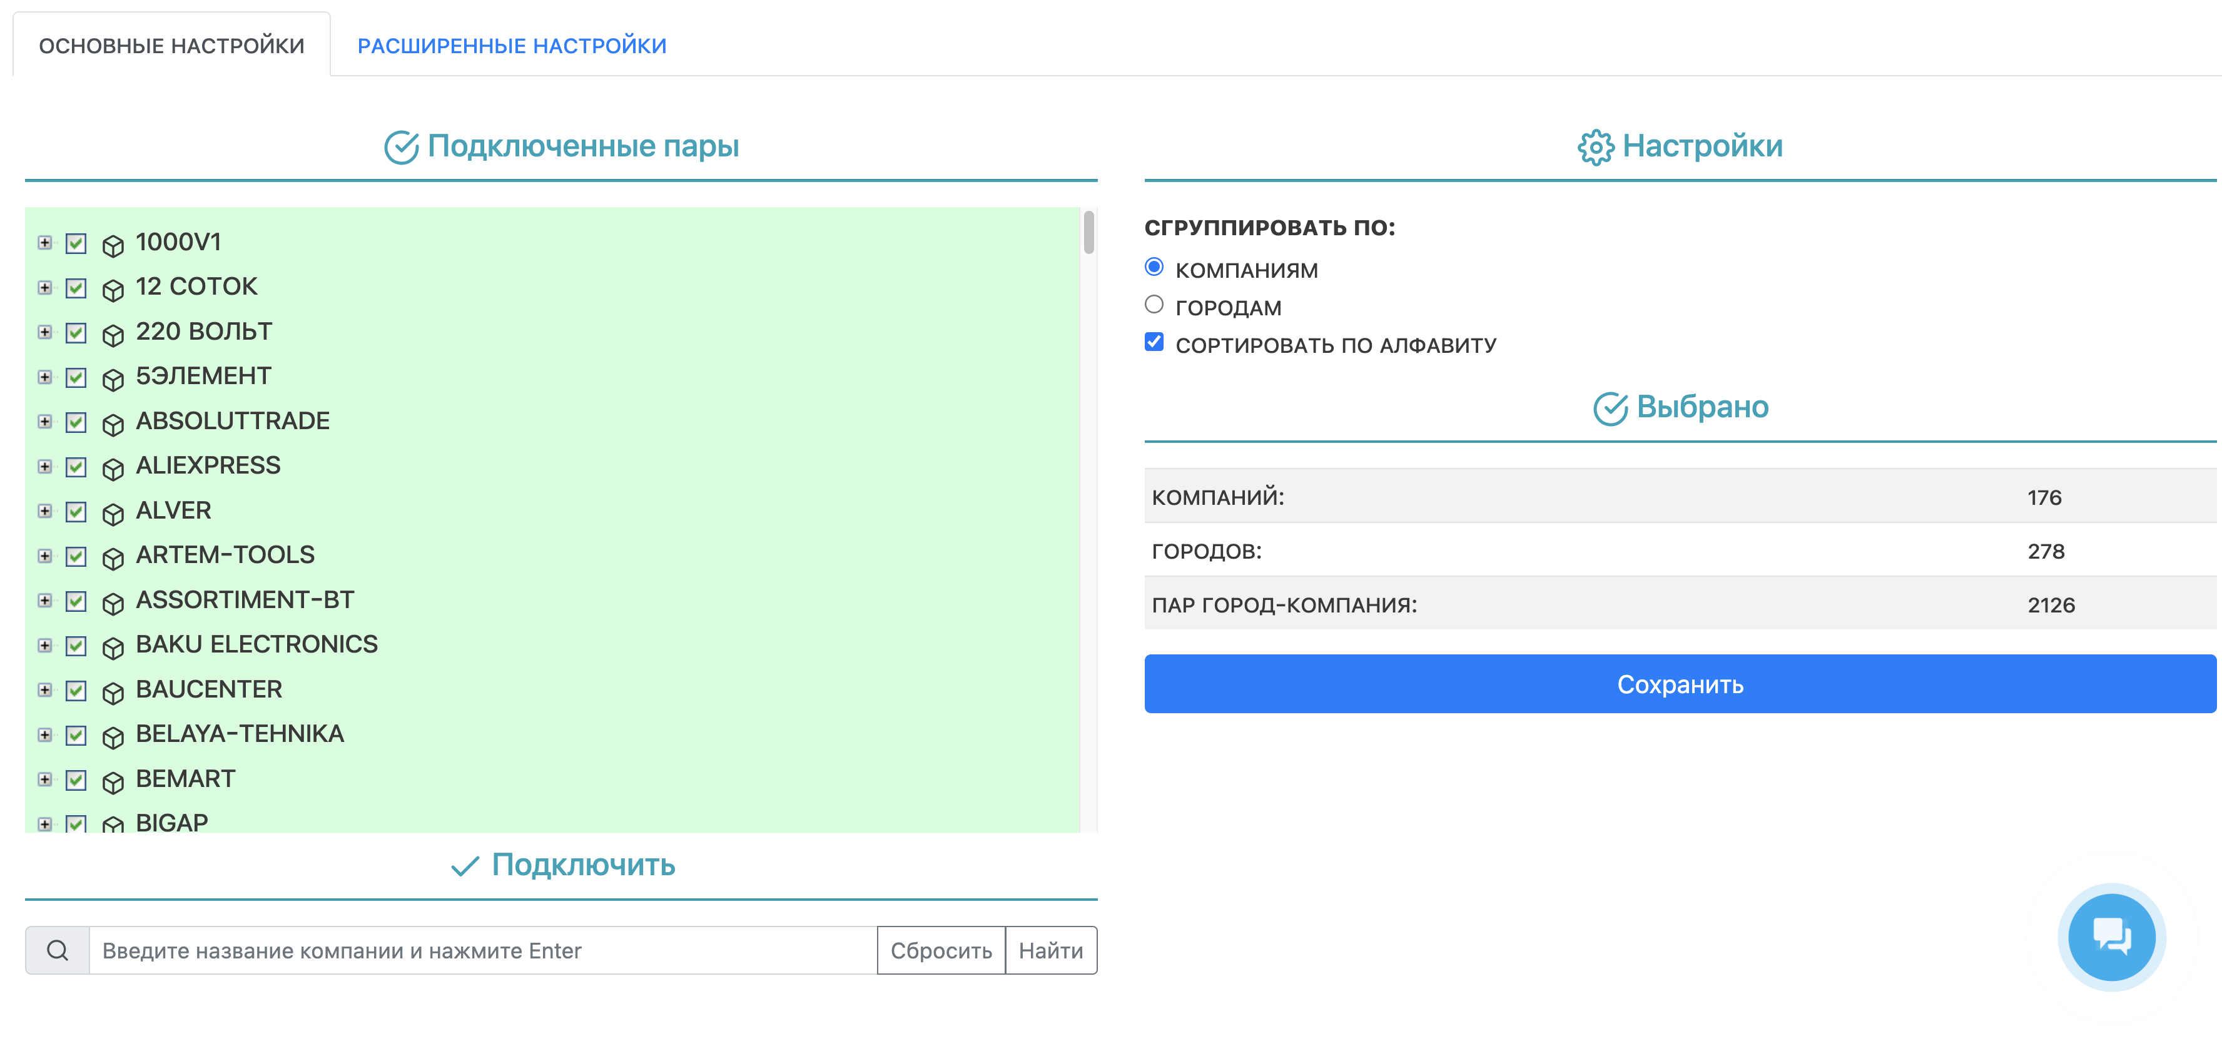Select the 12 СОТОК company label
The height and width of the screenshot is (1046, 2222).
(x=196, y=287)
